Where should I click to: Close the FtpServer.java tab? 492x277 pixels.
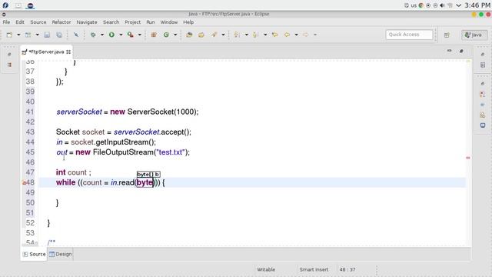pyautogui.click(x=68, y=52)
